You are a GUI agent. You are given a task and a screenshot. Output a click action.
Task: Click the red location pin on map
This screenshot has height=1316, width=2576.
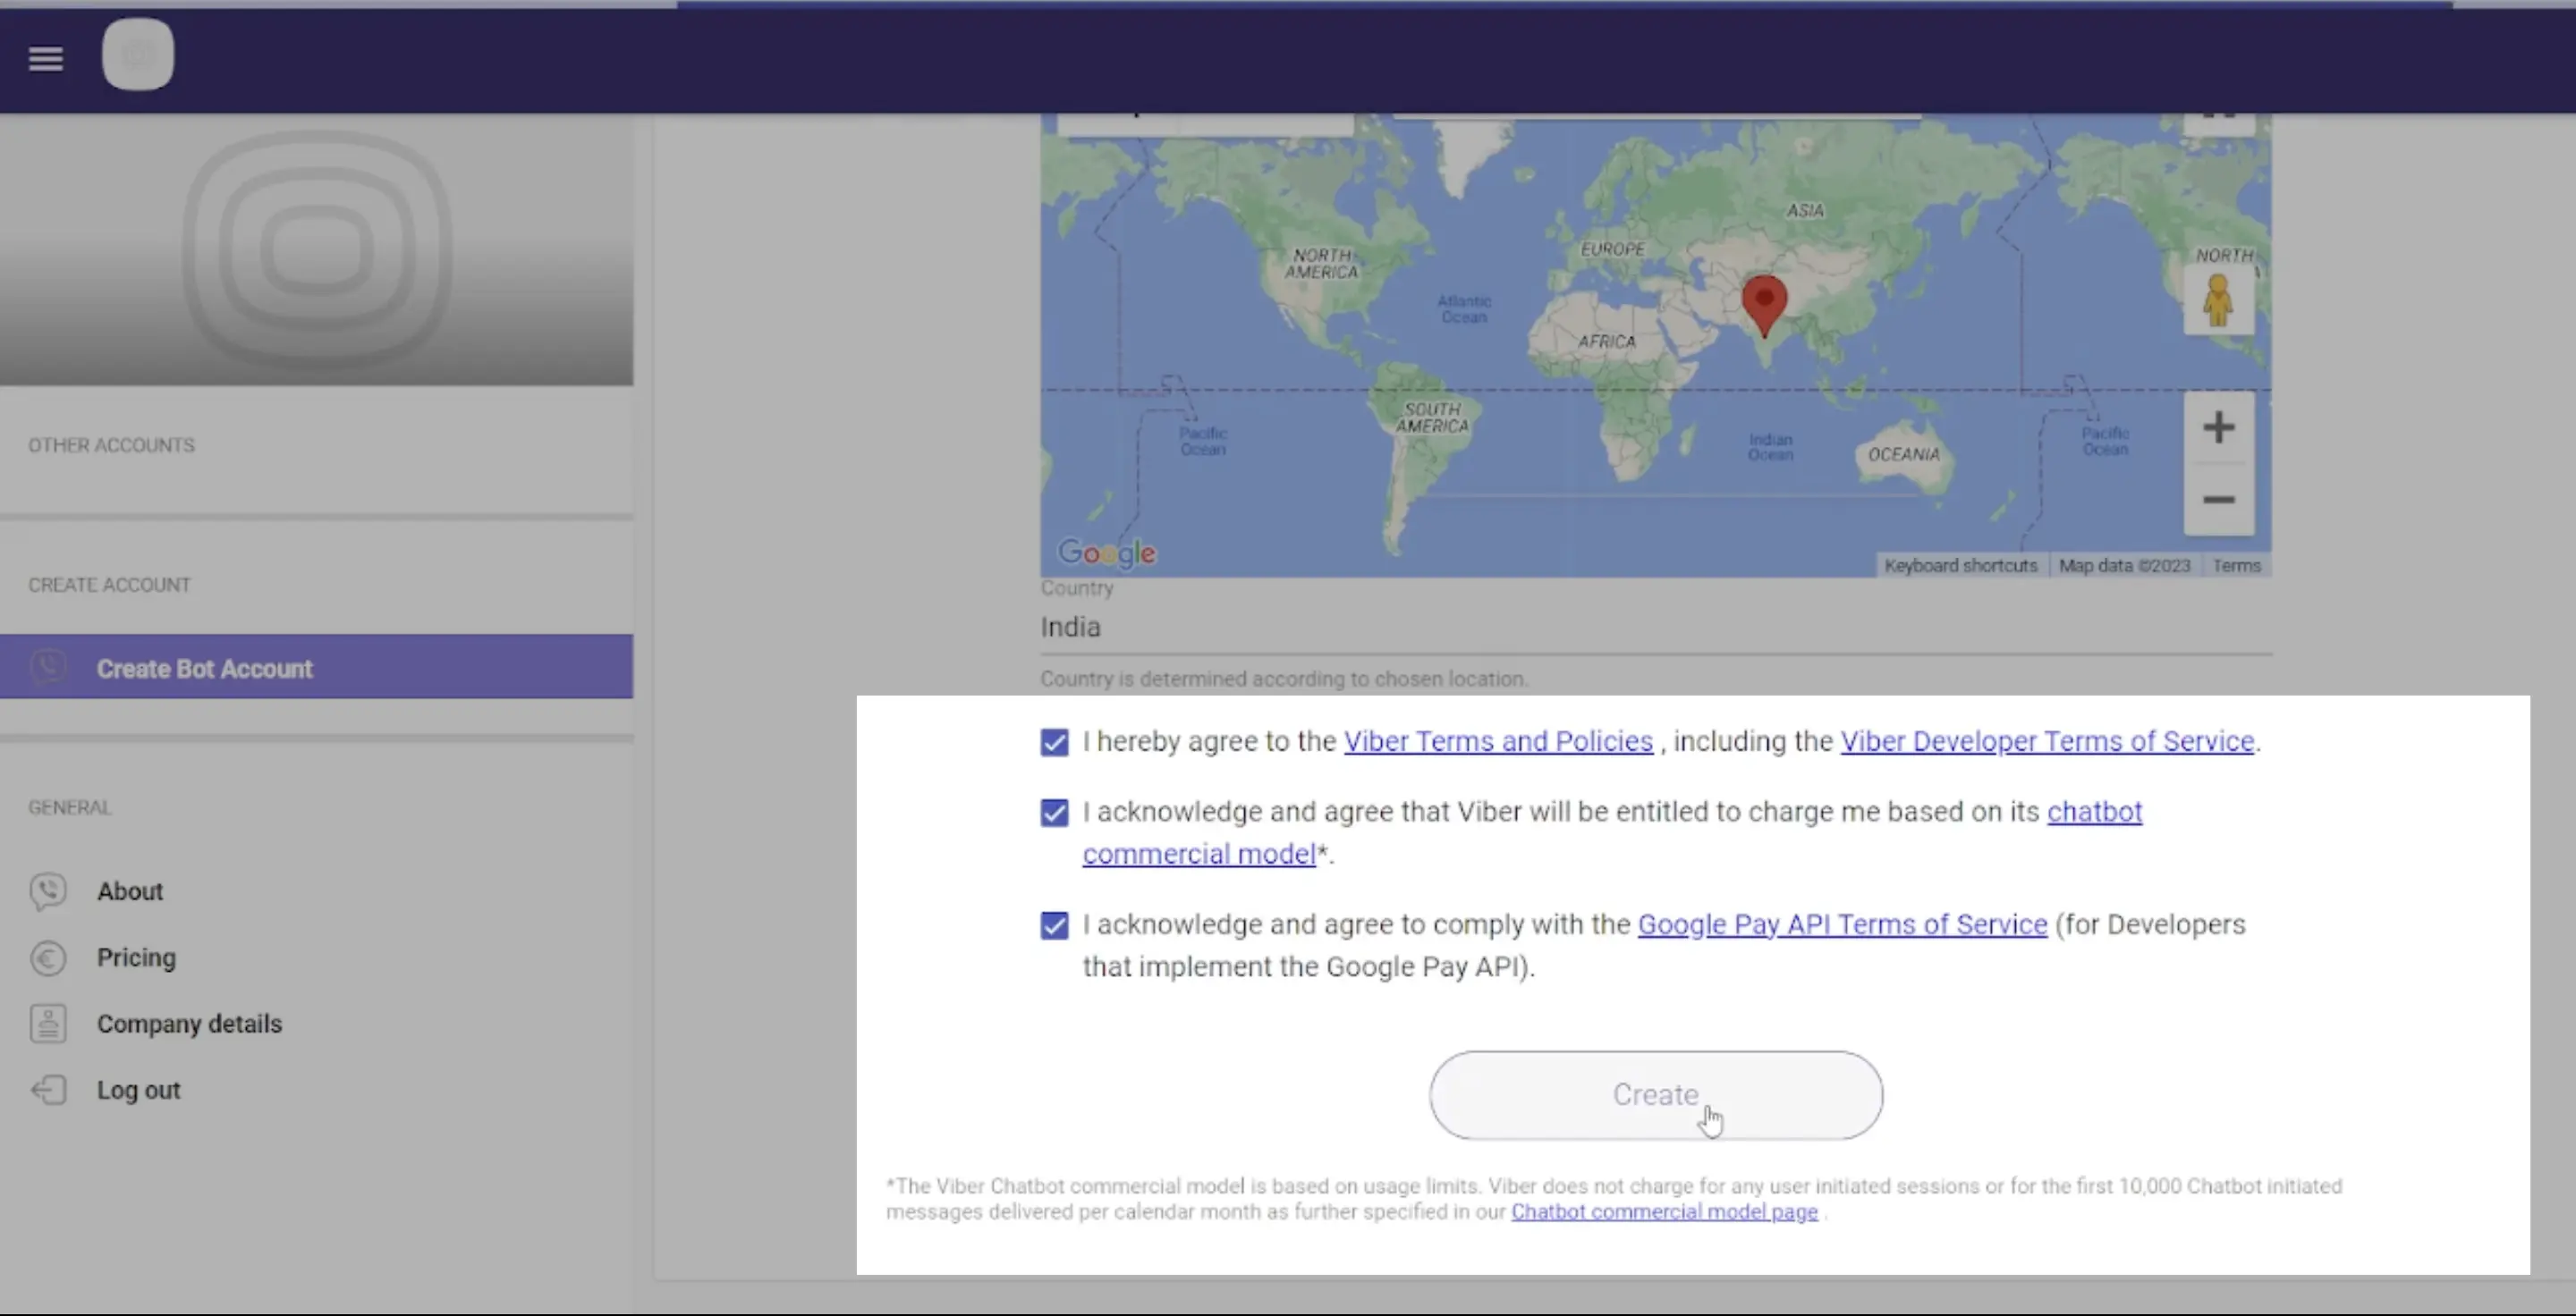[1764, 306]
